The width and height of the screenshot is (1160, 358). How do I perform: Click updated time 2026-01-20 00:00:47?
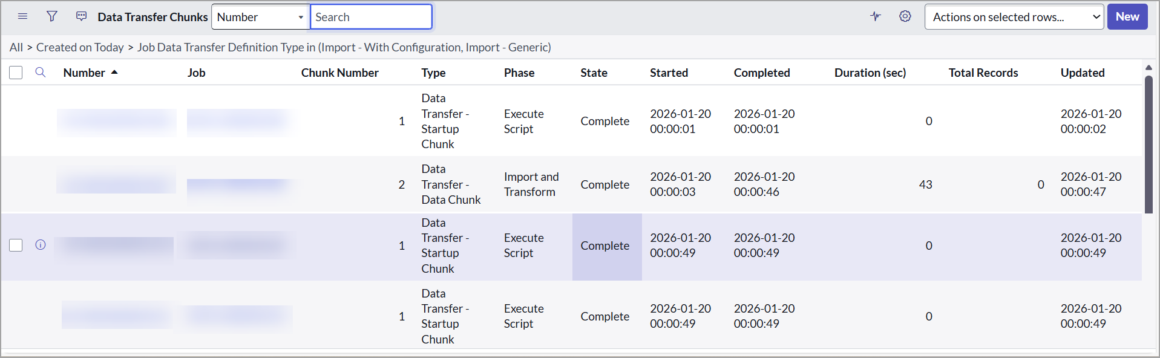tap(1091, 184)
